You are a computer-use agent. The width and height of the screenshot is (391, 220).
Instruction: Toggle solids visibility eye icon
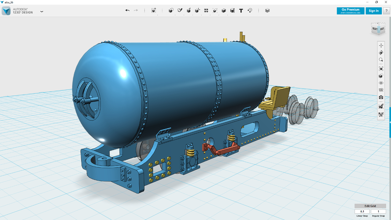381,83
